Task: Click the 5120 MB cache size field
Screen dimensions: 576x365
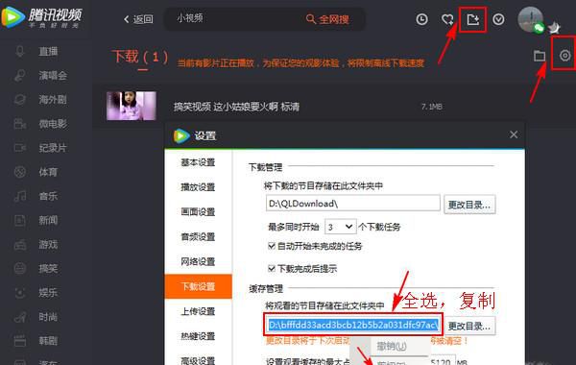Action: pos(443,361)
